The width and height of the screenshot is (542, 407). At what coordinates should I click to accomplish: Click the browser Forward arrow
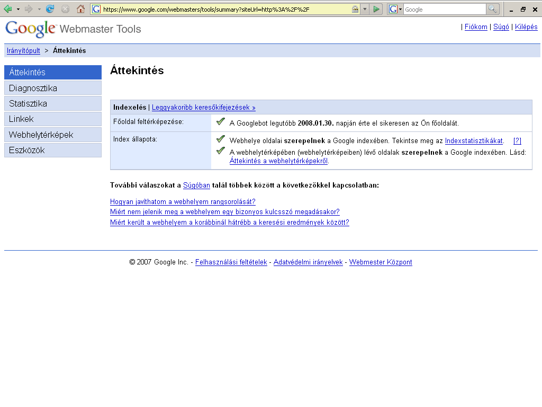[x=29, y=9]
